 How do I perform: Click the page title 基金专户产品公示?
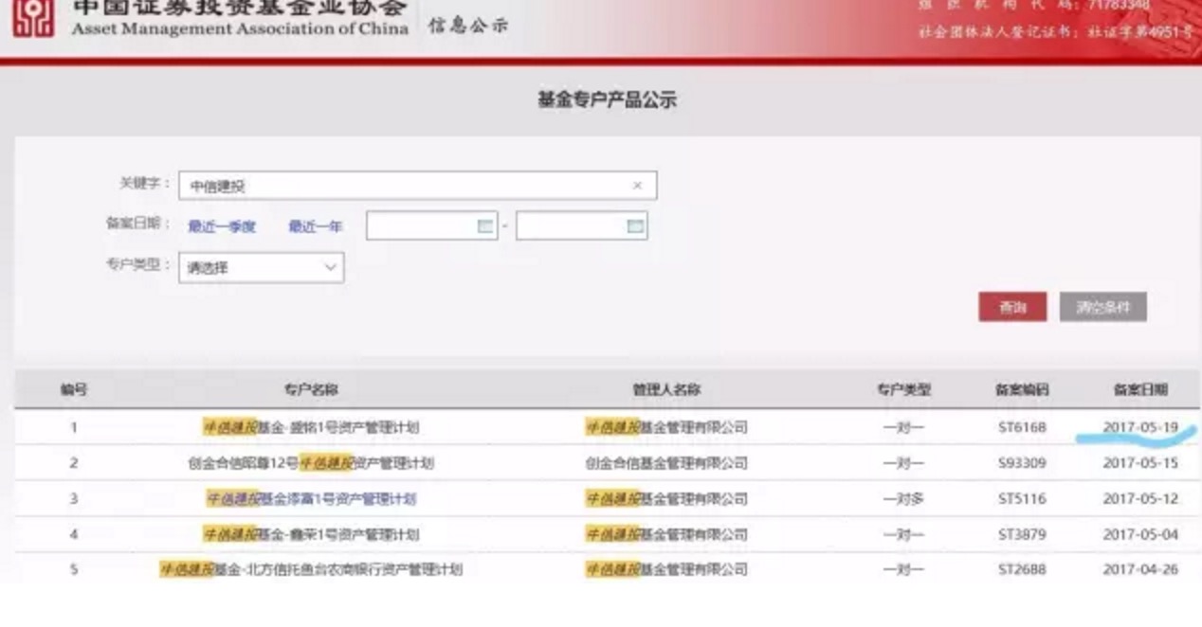[607, 99]
